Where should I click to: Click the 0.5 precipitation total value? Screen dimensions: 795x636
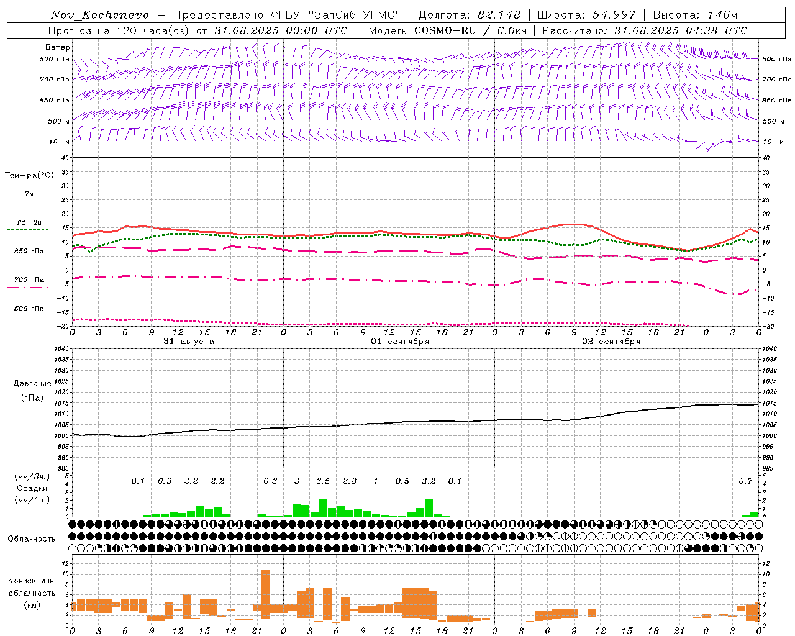coord(402,481)
